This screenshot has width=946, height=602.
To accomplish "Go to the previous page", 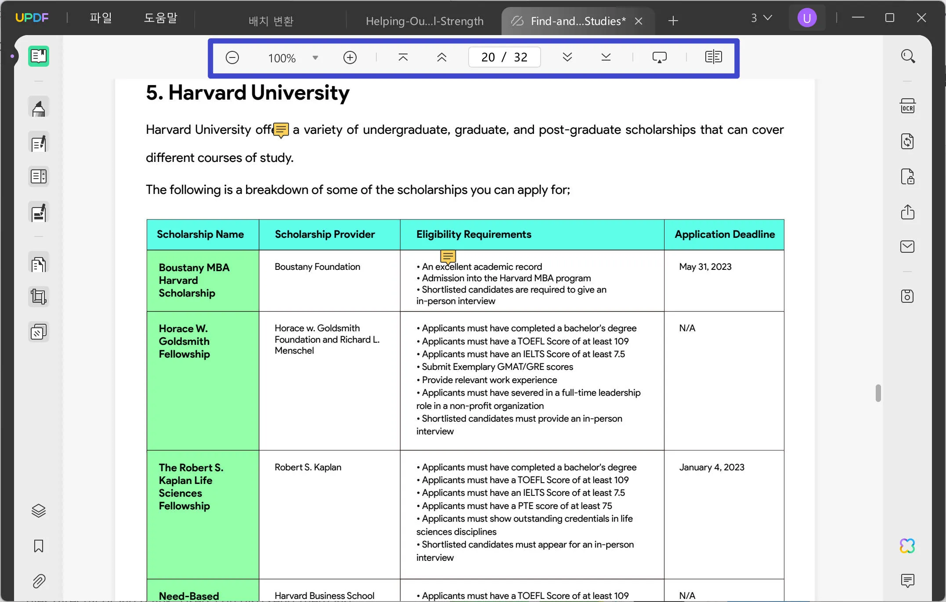I will pos(442,57).
